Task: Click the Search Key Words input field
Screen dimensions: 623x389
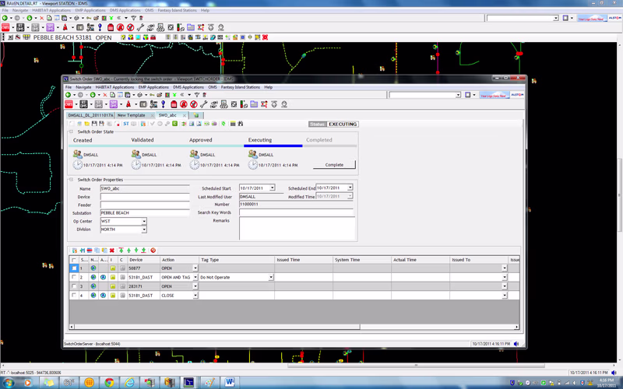Action: pyautogui.click(x=297, y=212)
